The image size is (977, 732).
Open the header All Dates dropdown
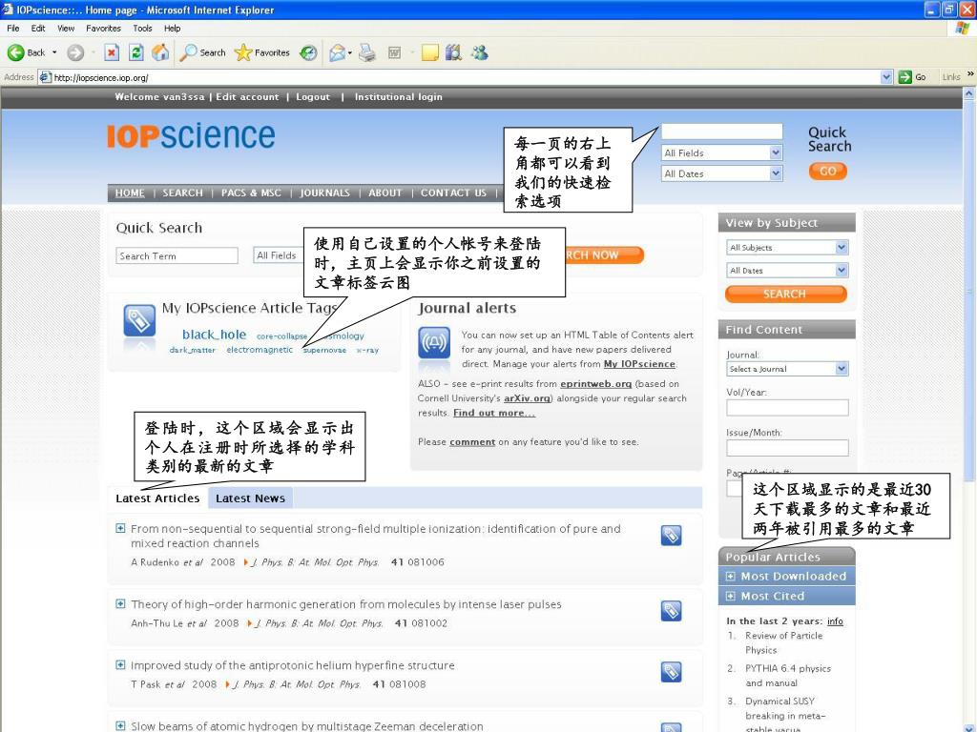click(x=721, y=173)
